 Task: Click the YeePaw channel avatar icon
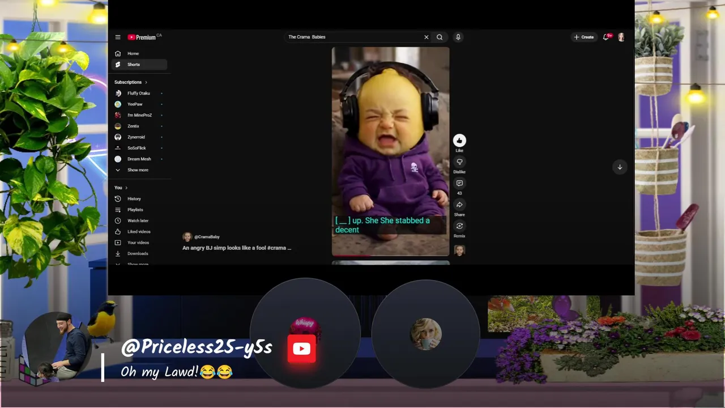[118, 104]
